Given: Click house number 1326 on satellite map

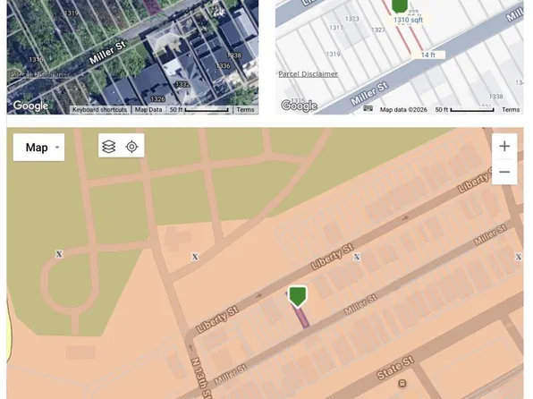Looking at the screenshot, I should [x=157, y=98].
